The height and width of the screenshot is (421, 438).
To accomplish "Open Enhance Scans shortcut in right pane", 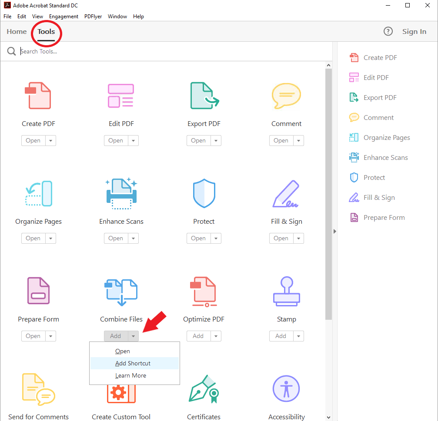I will (378, 158).
